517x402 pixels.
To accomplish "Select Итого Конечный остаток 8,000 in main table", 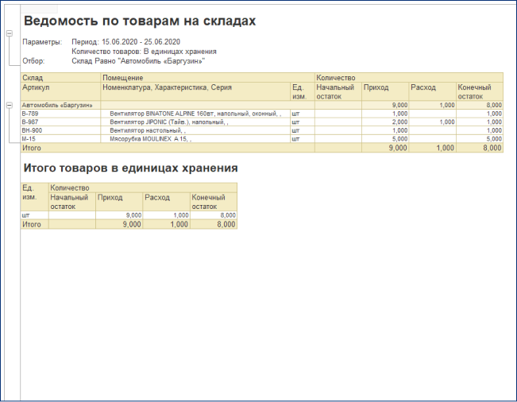I will [480, 148].
